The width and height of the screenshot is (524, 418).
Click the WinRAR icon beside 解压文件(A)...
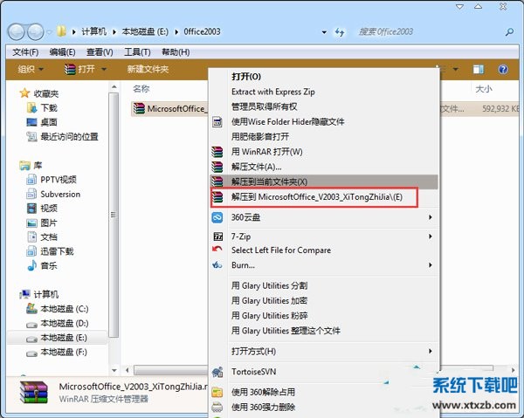(x=218, y=166)
